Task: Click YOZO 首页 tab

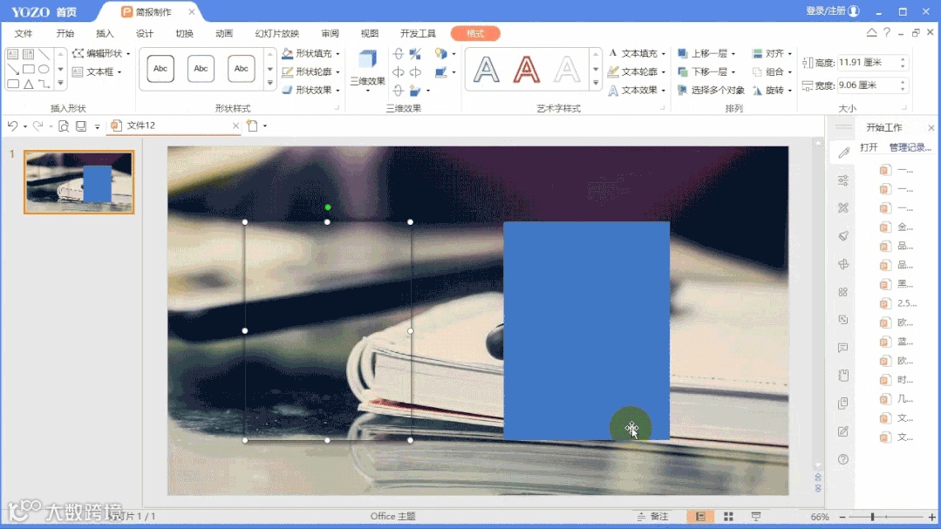Action: pyautogui.click(x=44, y=12)
